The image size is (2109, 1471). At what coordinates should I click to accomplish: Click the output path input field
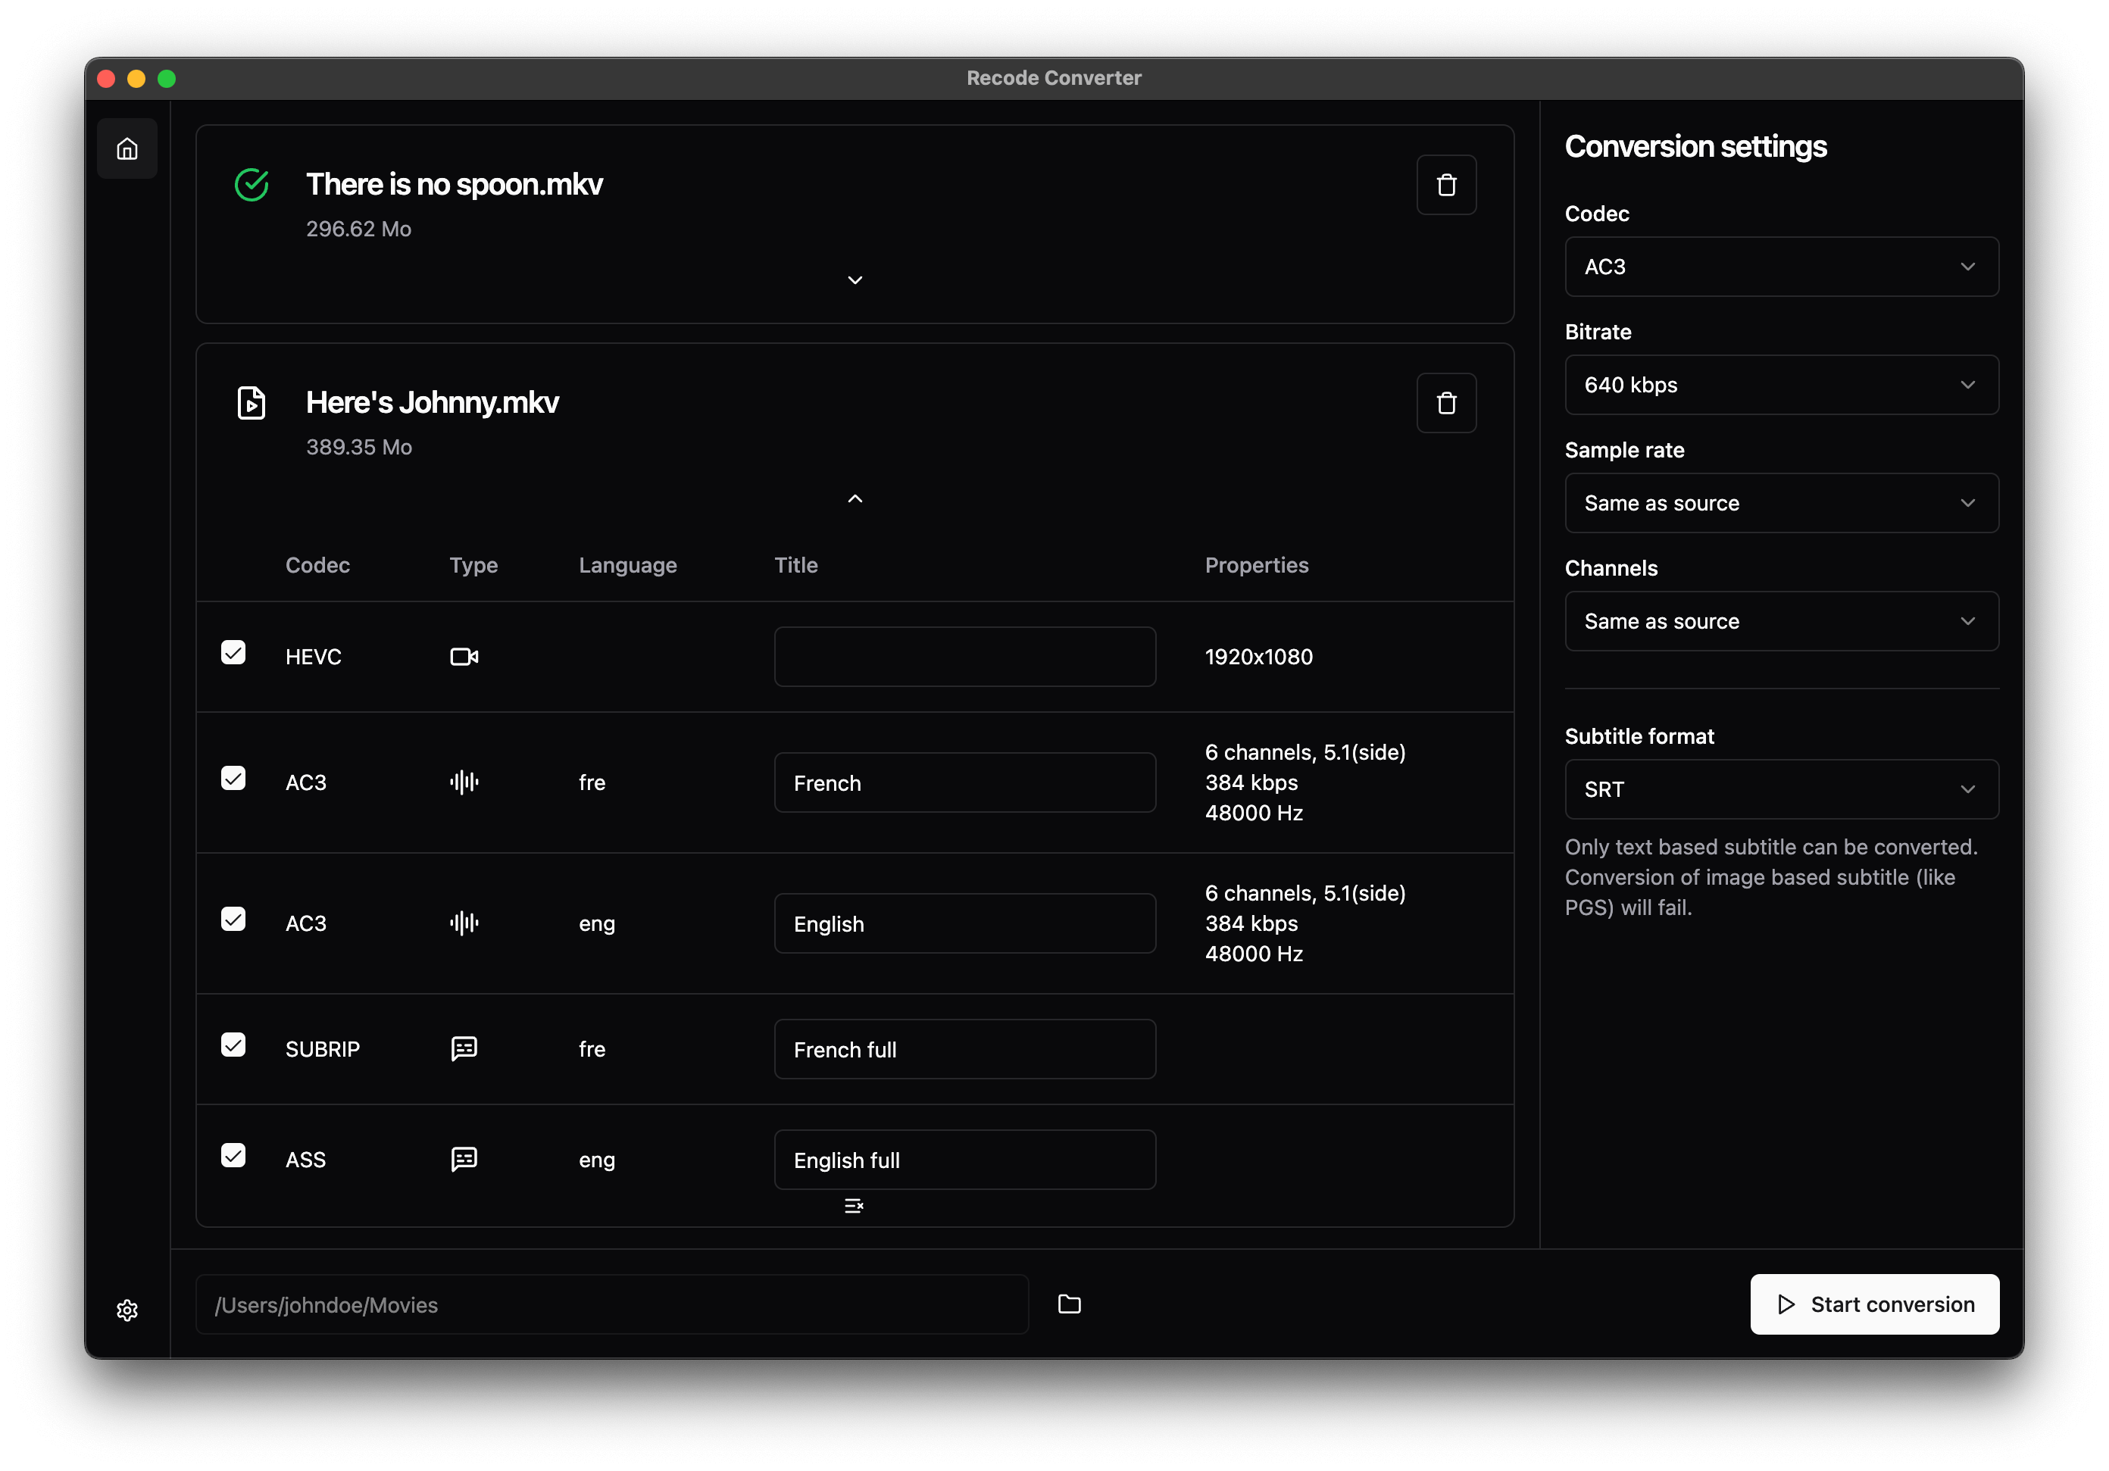(x=611, y=1305)
